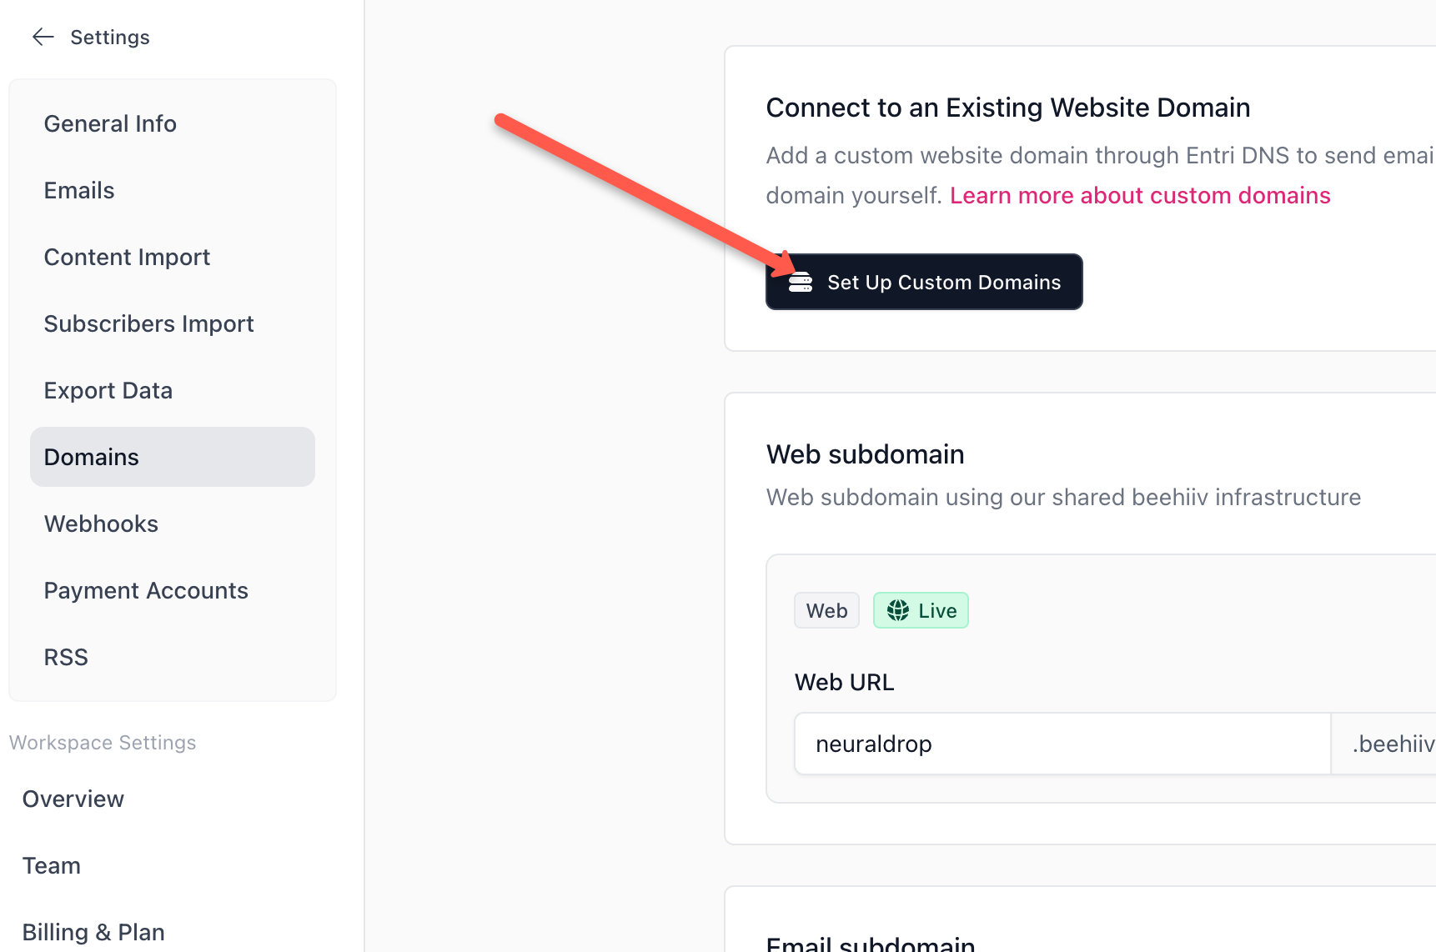Viewport: 1436px width, 952px height.
Task: Navigate to Team workspace settings
Action: (x=51, y=864)
